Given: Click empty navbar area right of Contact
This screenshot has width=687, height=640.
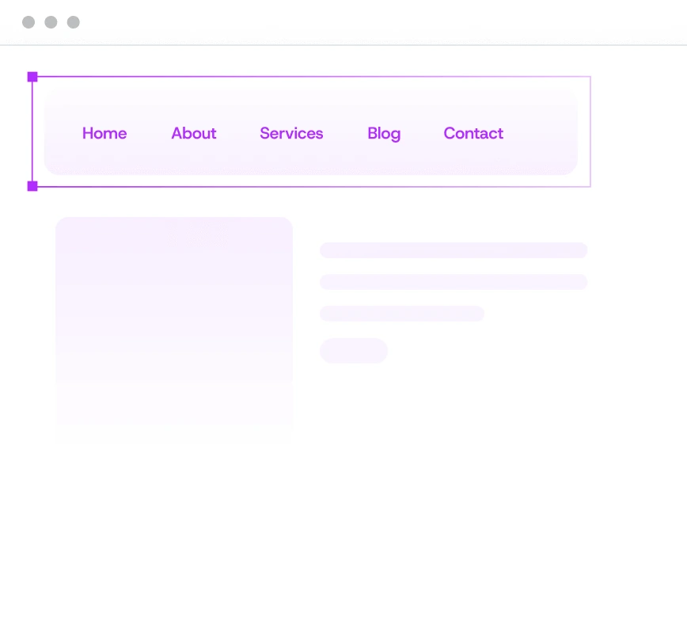Looking at the screenshot, I should [542, 133].
